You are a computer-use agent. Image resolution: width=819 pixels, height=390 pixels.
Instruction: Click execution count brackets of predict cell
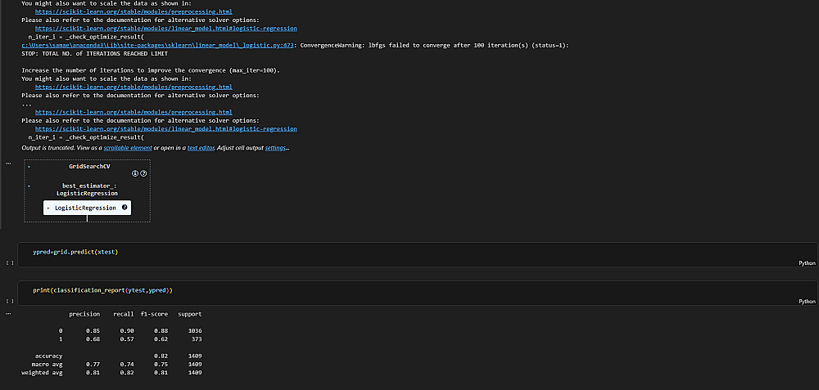tap(9, 263)
